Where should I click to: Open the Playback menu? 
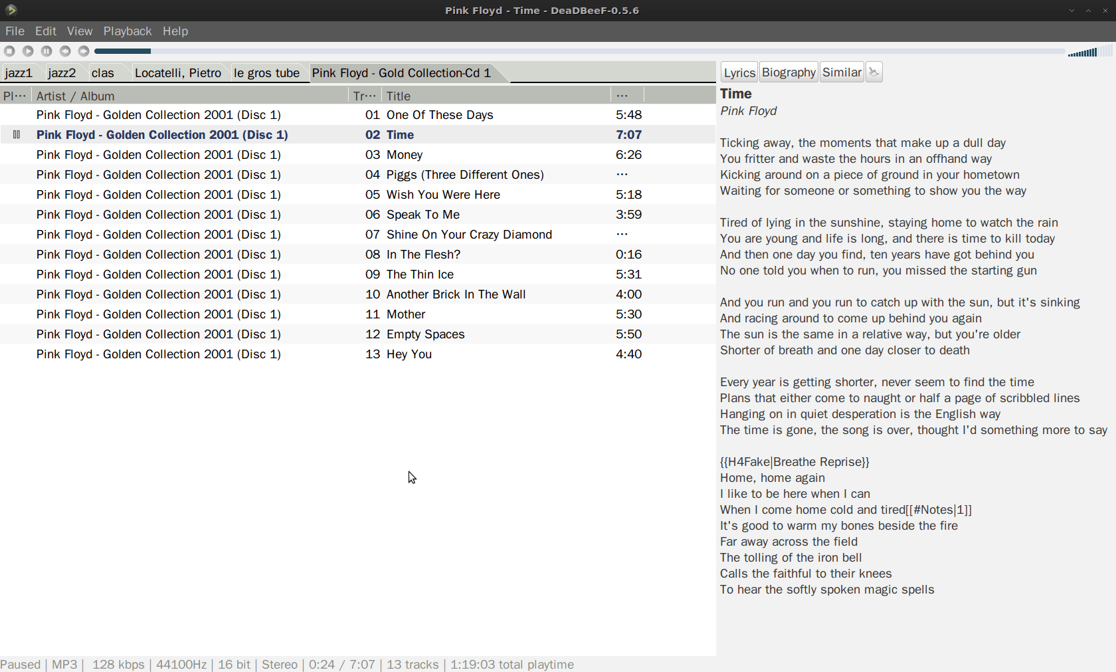click(x=128, y=31)
